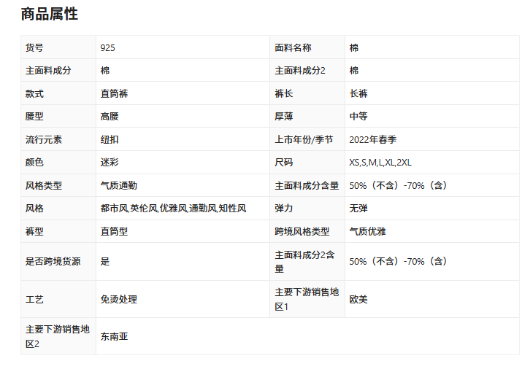Select the 货号 value 925
This screenshot has width=522, height=369.
[108, 48]
